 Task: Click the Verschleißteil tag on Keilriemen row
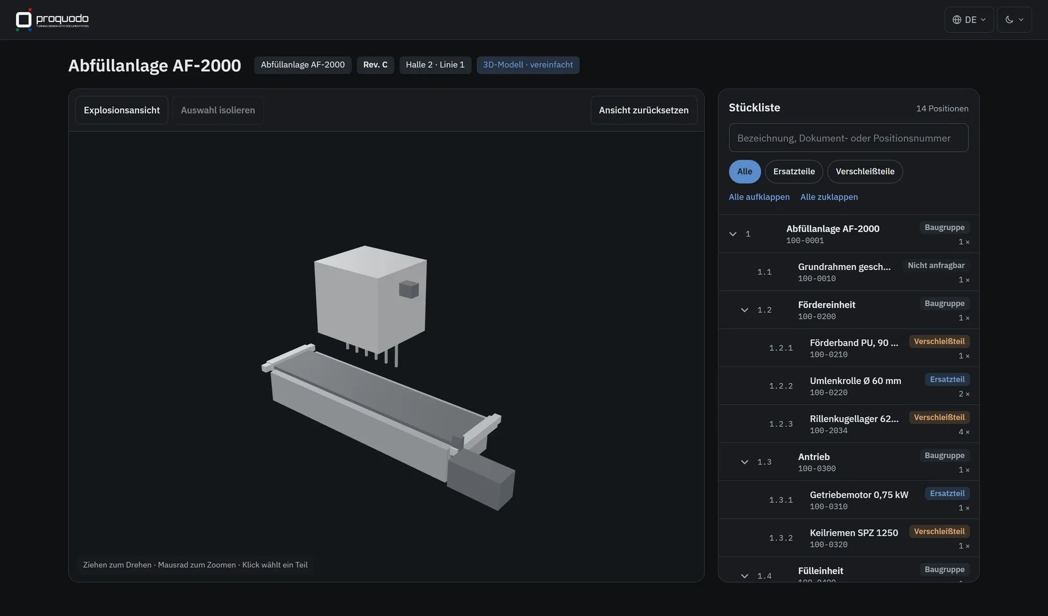(x=939, y=532)
